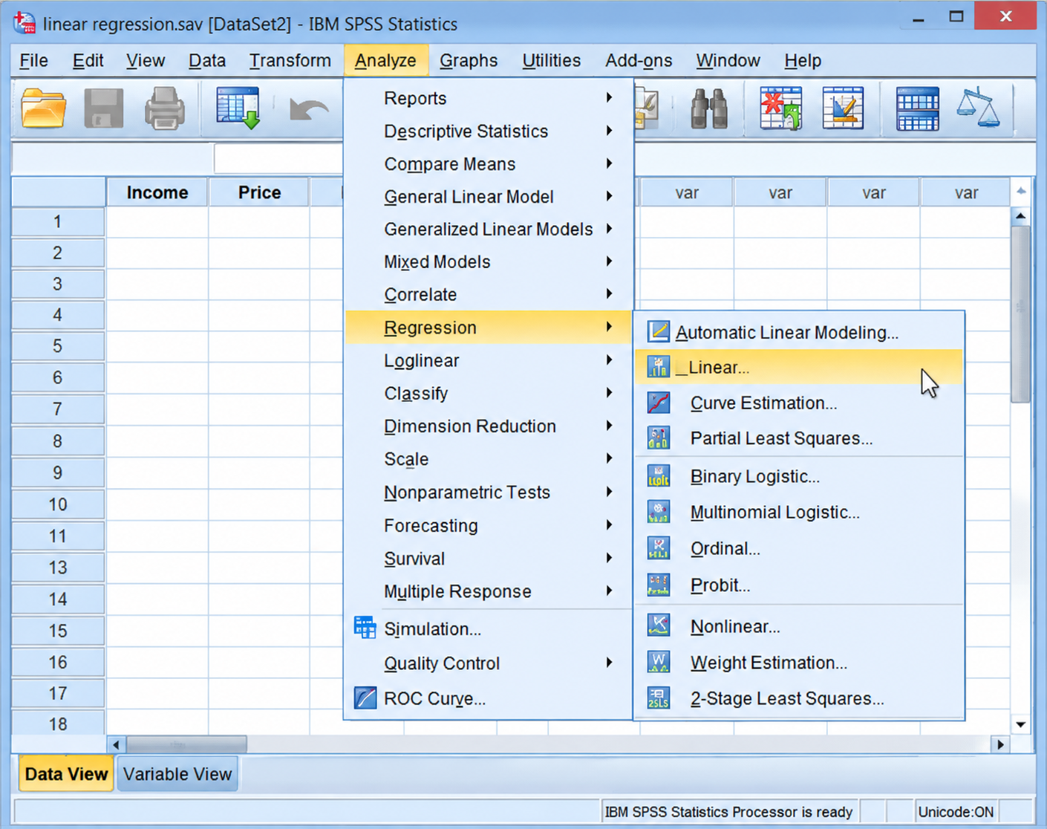Open the Forecasting menu entry
This screenshot has width=1047, height=829.
[x=488, y=525]
